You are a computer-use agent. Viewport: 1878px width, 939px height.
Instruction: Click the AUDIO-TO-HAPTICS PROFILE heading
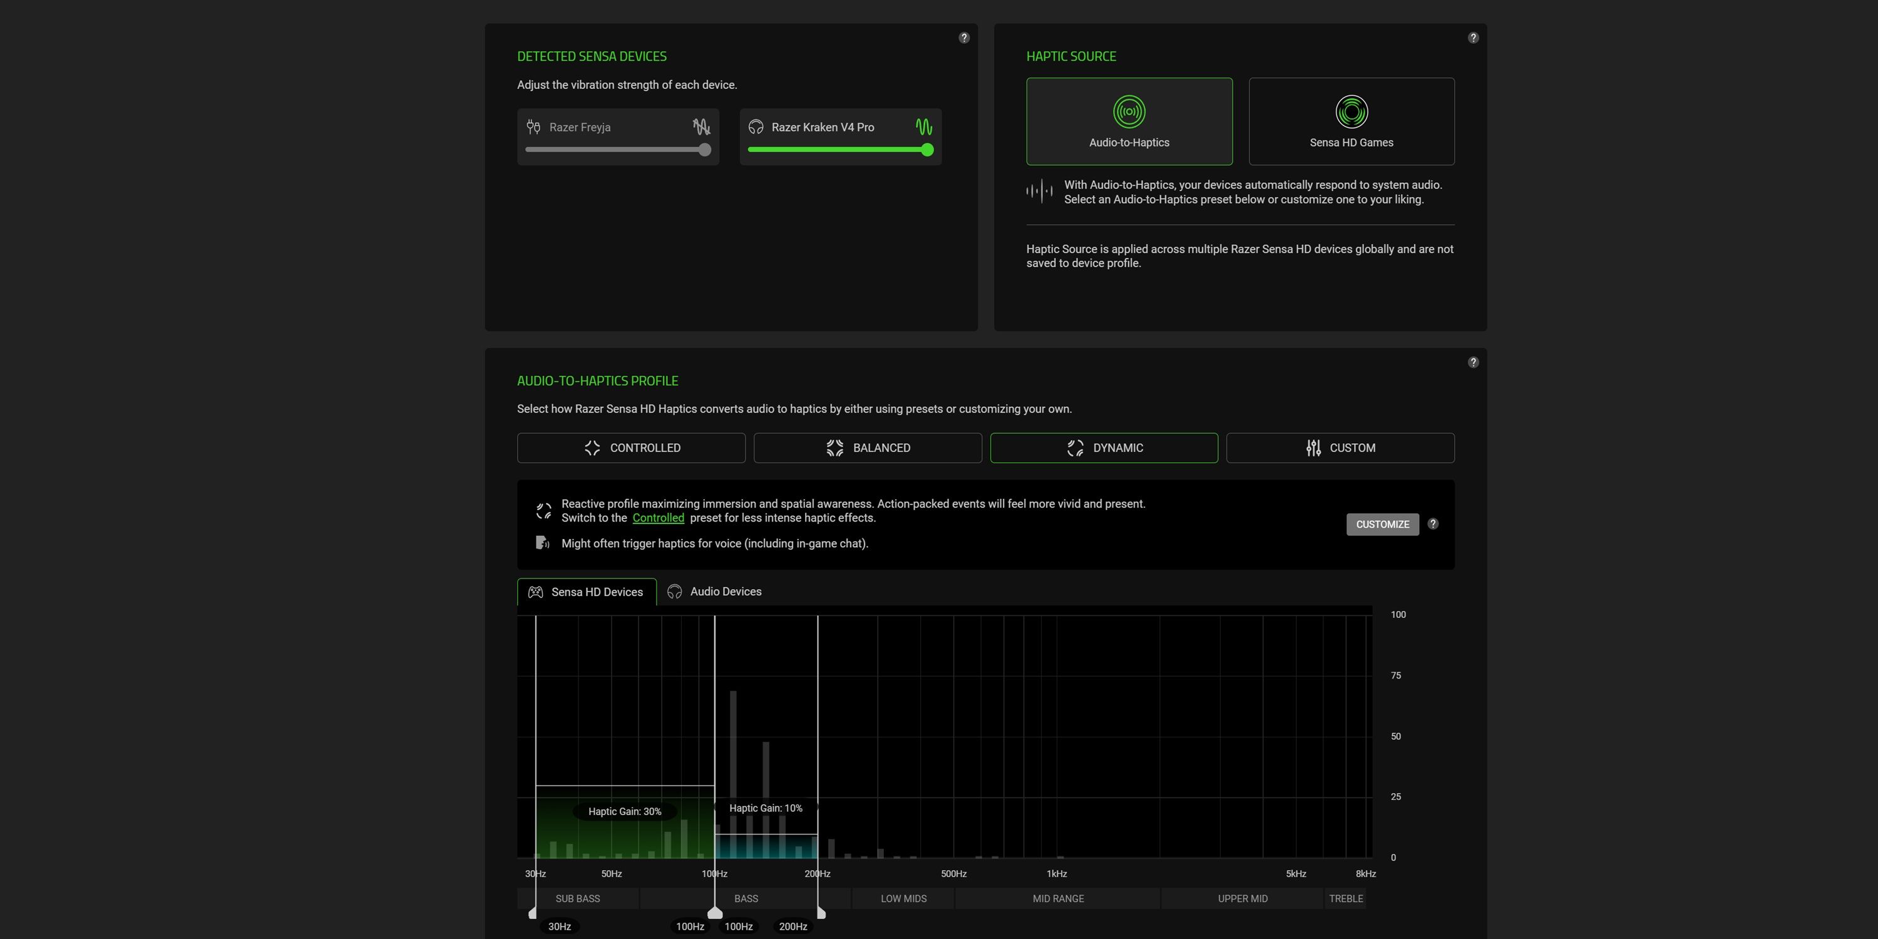click(598, 381)
